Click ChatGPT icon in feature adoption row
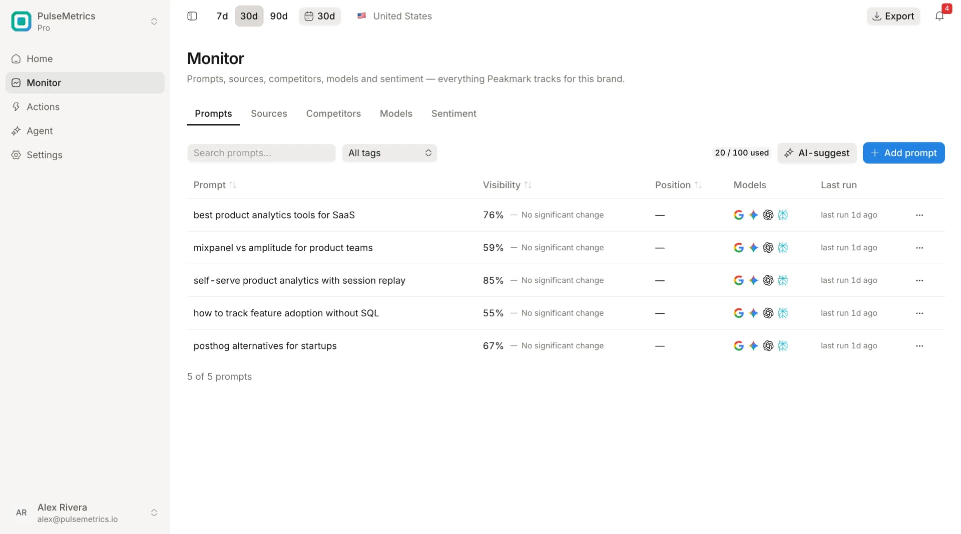Screen dimensions: 961x534 point(768,313)
